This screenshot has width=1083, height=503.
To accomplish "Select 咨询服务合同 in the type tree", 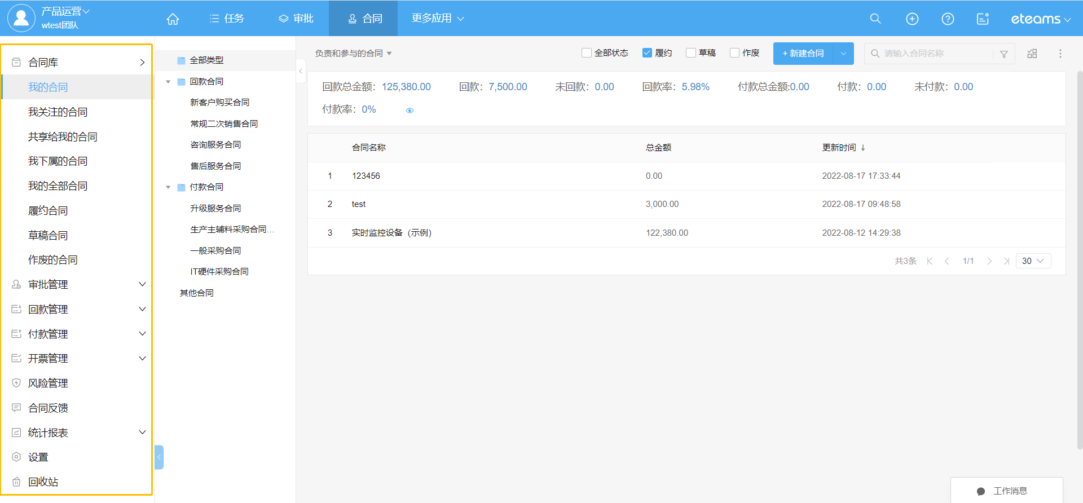I will [x=215, y=145].
